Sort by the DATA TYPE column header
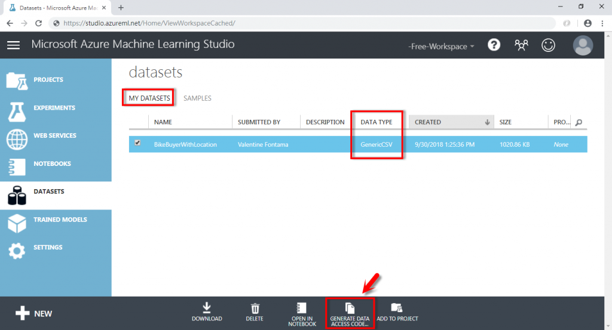The width and height of the screenshot is (612, 330). click(377, 122)
